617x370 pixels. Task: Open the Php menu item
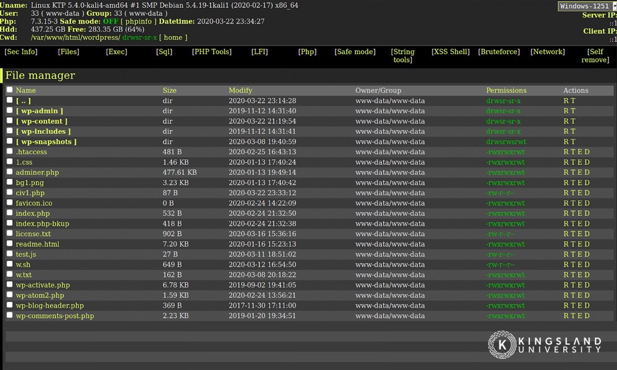pyautogui.click(x=307, y=52)
